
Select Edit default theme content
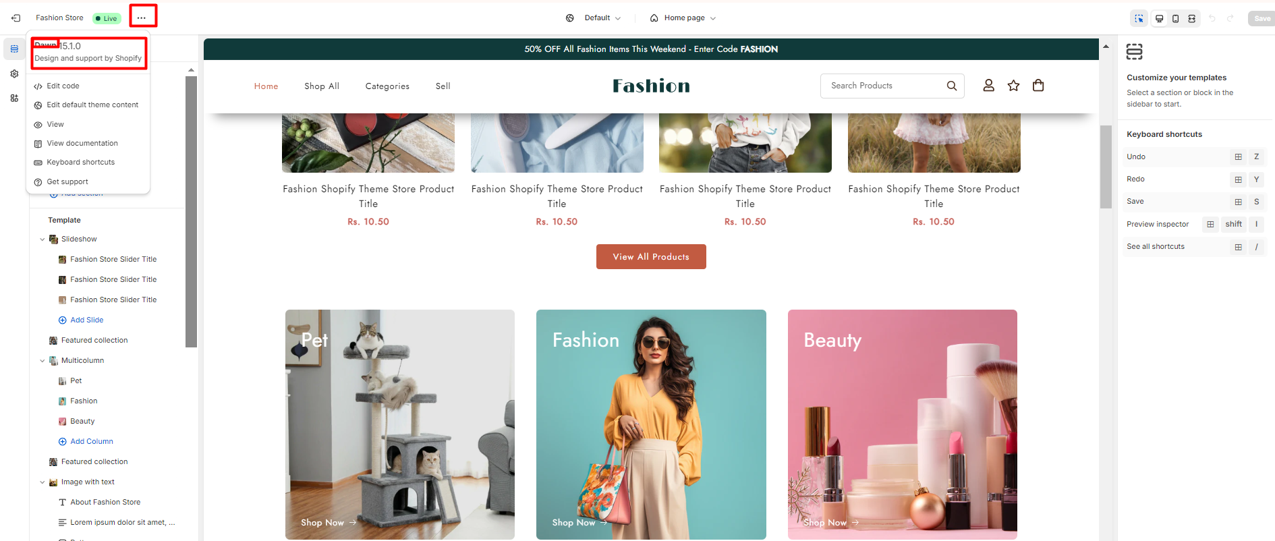point(88,105)
